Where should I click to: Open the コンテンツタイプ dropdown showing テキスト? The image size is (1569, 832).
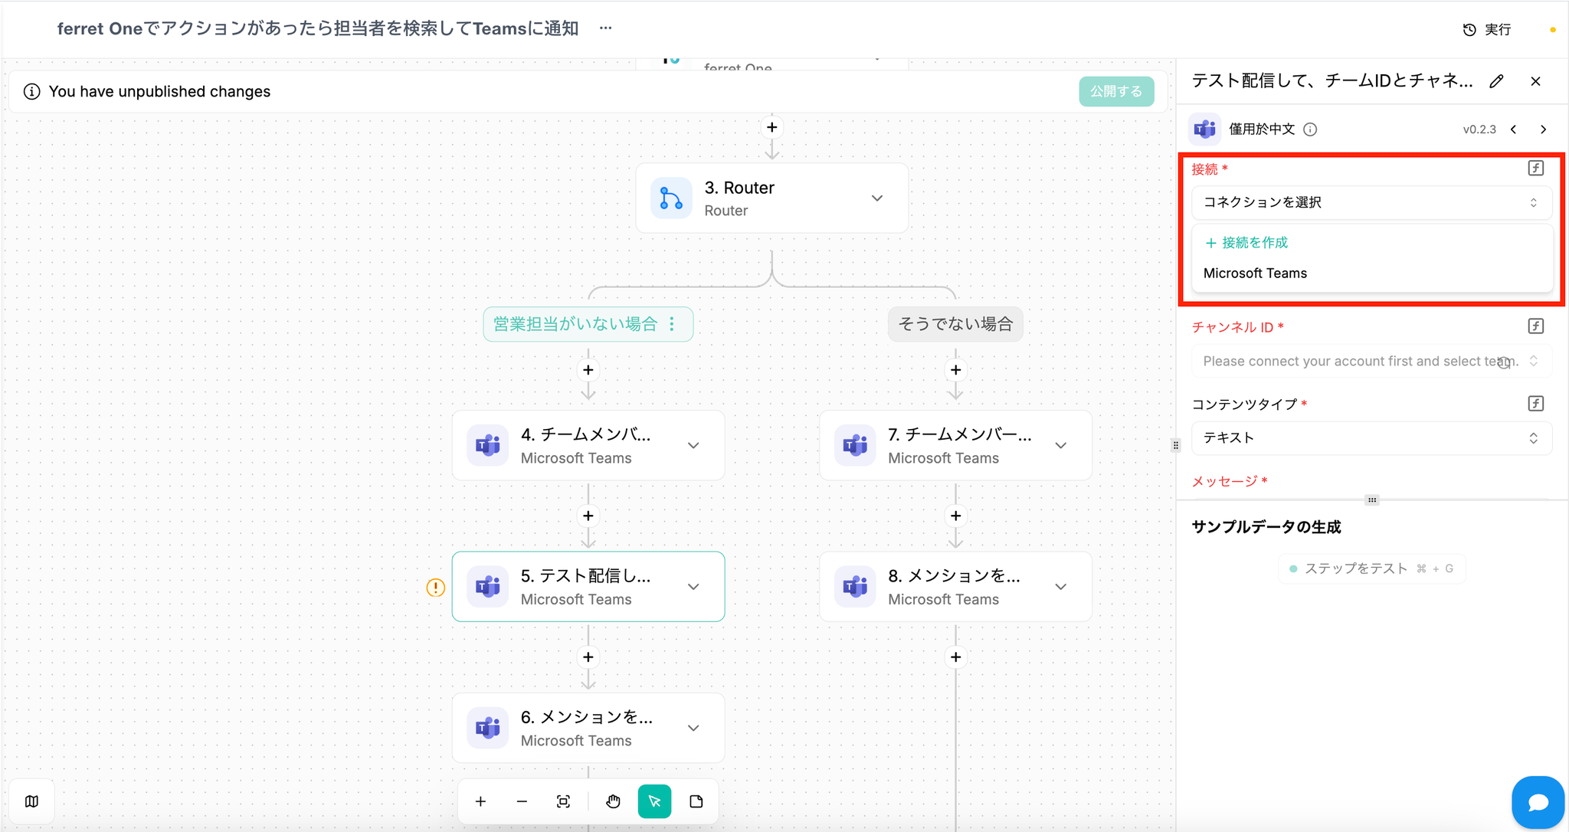(x=1371, y=437)
